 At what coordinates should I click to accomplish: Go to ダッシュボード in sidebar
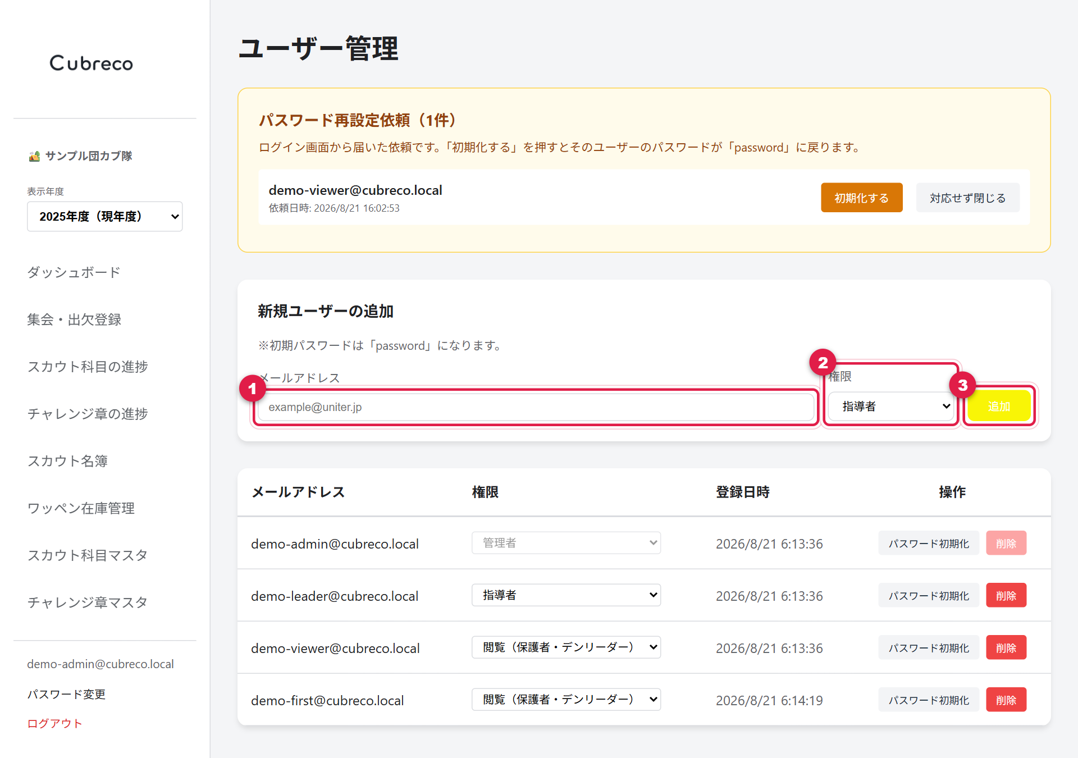(74, 272)
